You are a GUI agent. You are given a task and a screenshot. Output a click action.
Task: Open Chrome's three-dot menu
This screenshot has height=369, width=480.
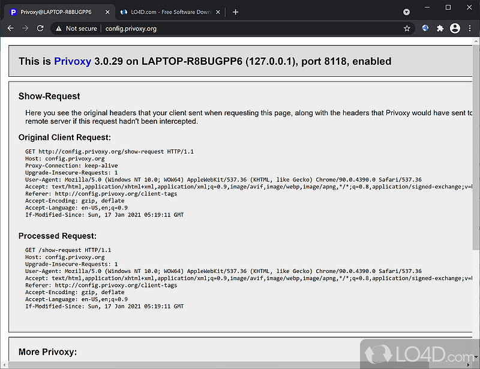pos(470,28)
